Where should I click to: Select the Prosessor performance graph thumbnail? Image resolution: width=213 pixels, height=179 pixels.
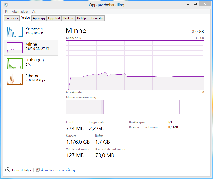click(15, 32)
